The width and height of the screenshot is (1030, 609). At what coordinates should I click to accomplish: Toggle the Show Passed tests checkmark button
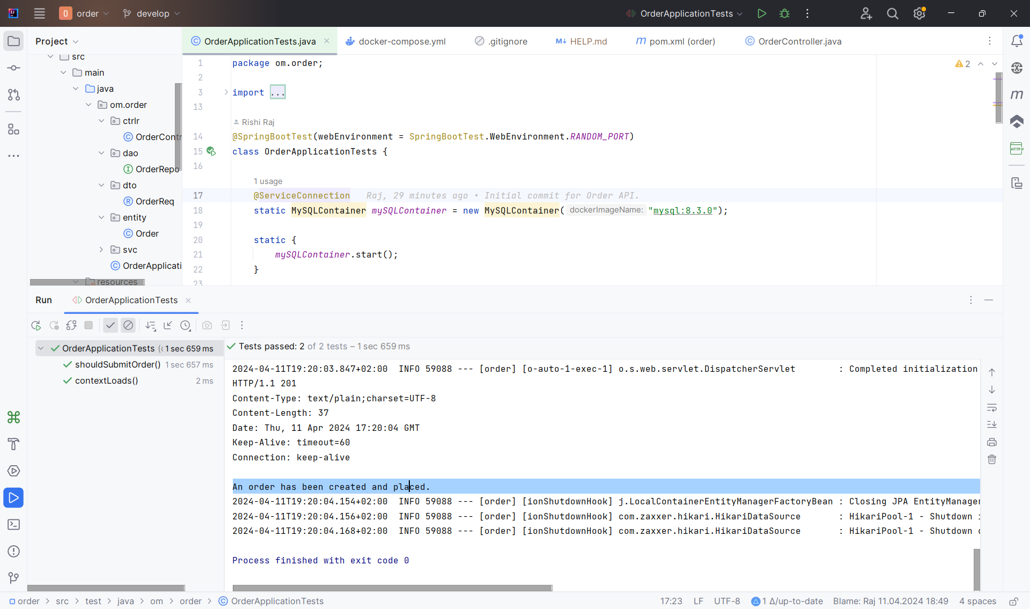point(111,325)
